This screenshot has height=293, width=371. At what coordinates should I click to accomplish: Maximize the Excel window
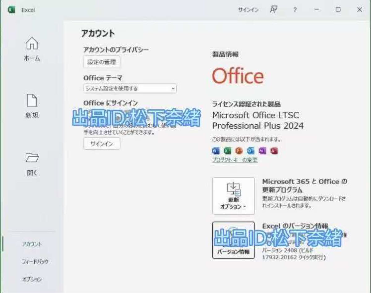click(x=338, y=10)
